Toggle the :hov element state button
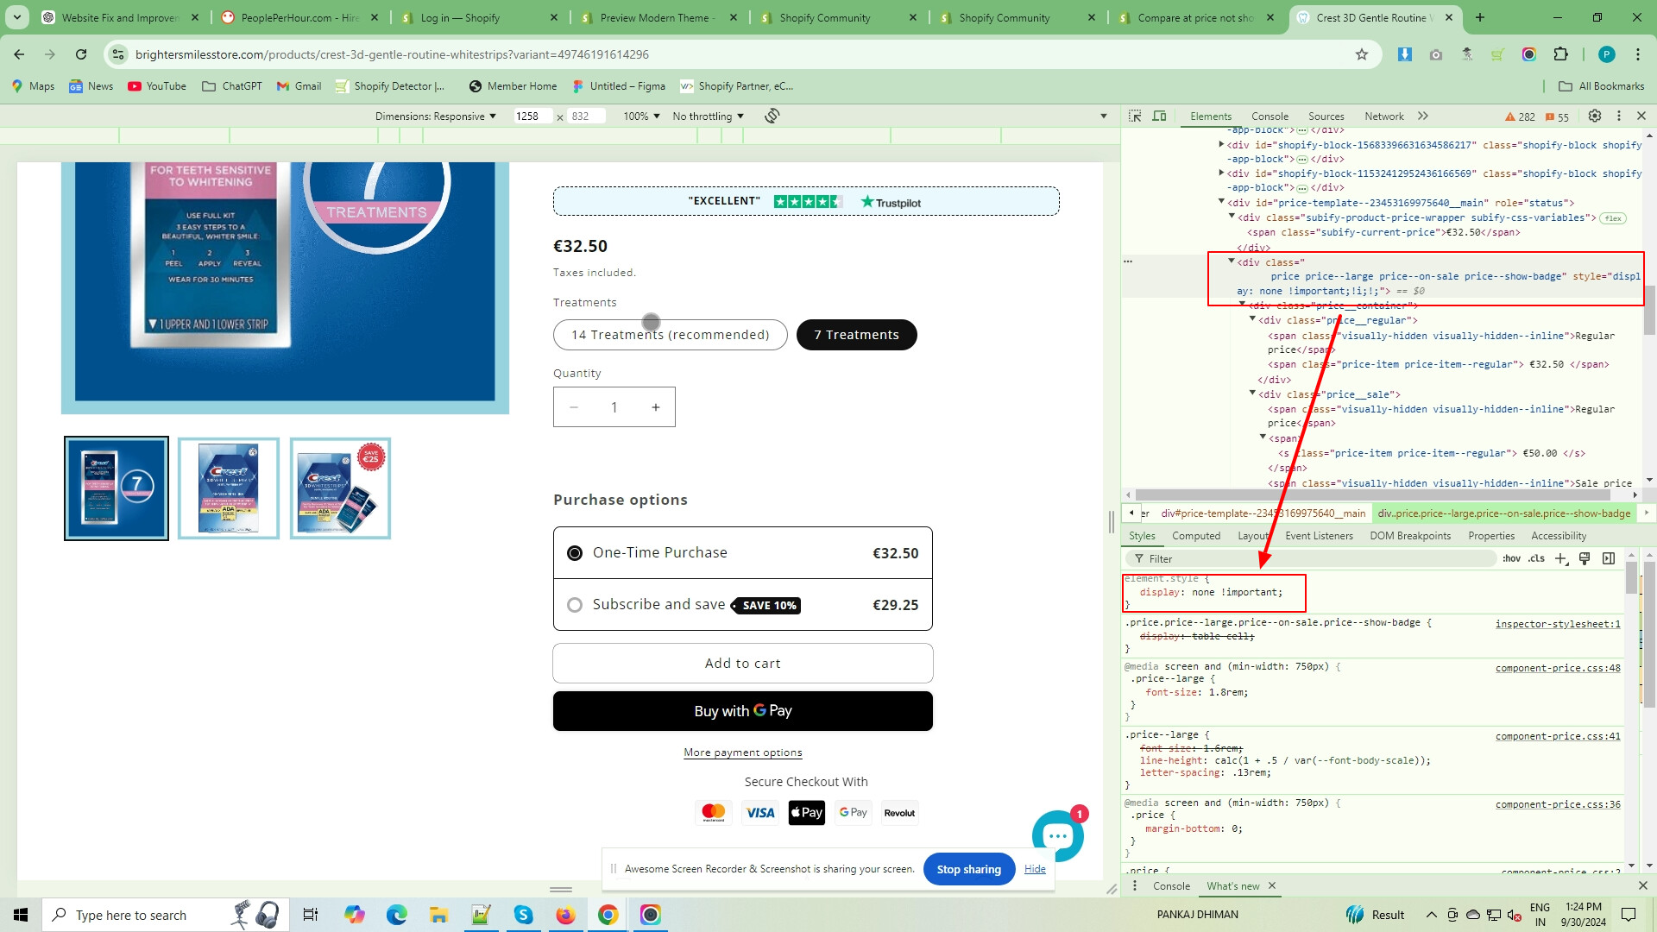This screenshot has height=932, width=1657. pyautogui.click(x=1511, y=558)
